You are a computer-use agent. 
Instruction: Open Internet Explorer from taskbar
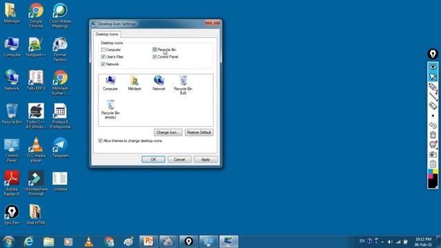pos(28,242)
